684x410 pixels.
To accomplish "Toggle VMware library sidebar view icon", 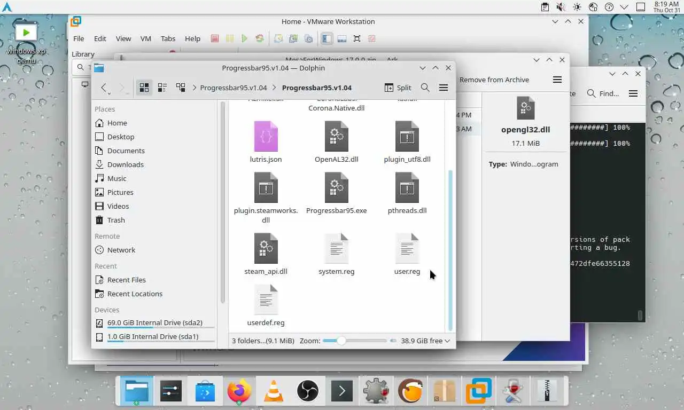I will pos(327,38).
